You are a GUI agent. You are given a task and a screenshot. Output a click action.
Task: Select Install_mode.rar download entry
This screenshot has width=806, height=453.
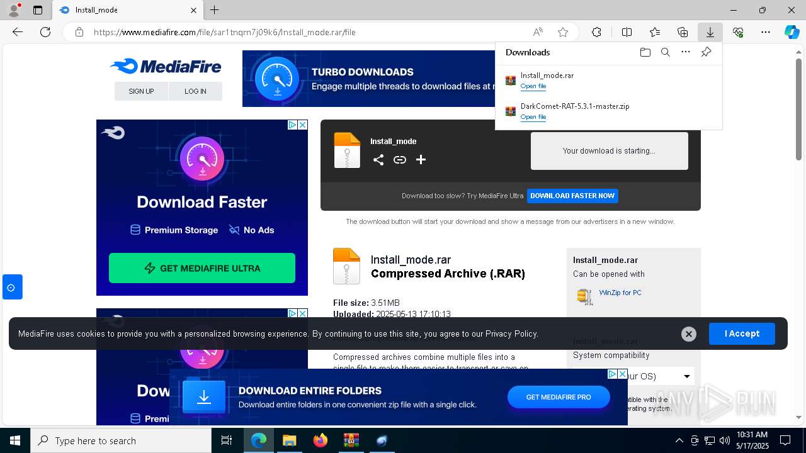point(608,81)
